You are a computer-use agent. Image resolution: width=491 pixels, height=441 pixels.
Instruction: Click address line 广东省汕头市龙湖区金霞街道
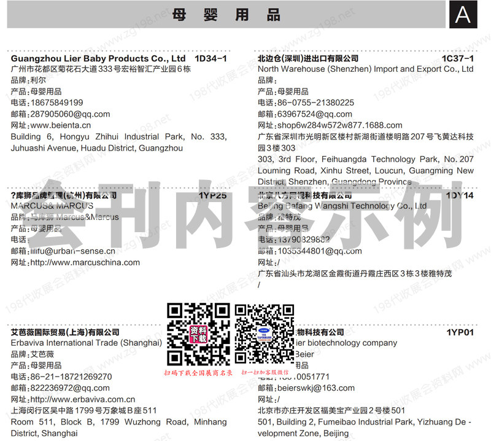tap(355, 273)
